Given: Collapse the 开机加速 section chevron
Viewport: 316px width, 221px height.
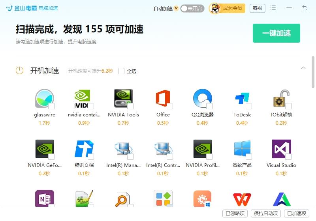Looking at the screenshot, I should pyautogui.click(x=303, y=68).
